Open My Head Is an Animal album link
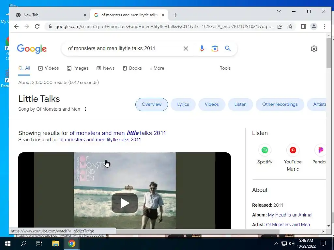 (x=290, y=215)
